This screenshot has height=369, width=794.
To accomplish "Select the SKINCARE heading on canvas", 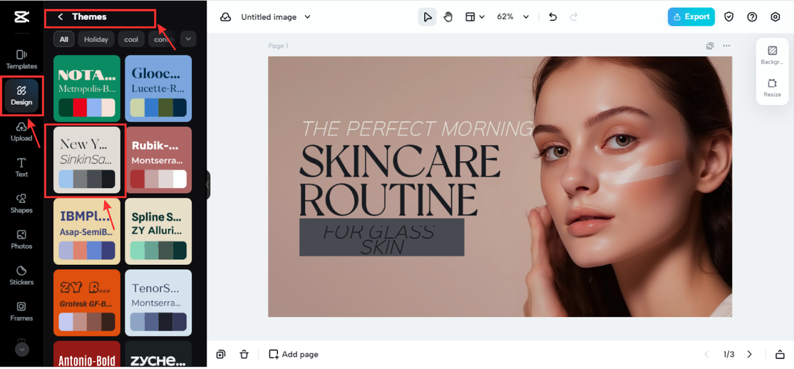I will click(x=399, y=161).
